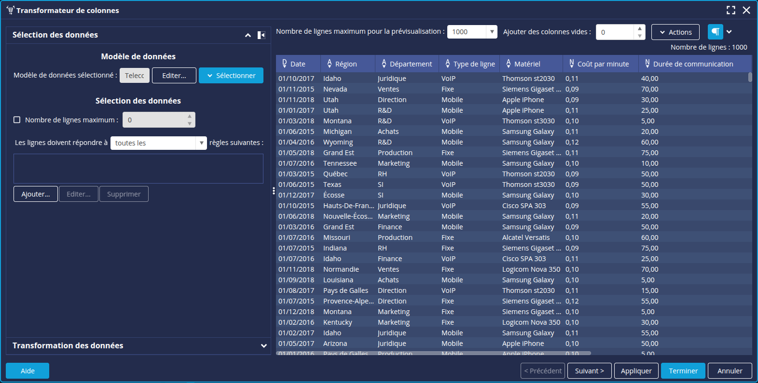Screen dimensions: 758x383
Task: Click the Région column text-type icon
Action: [330, 64]
